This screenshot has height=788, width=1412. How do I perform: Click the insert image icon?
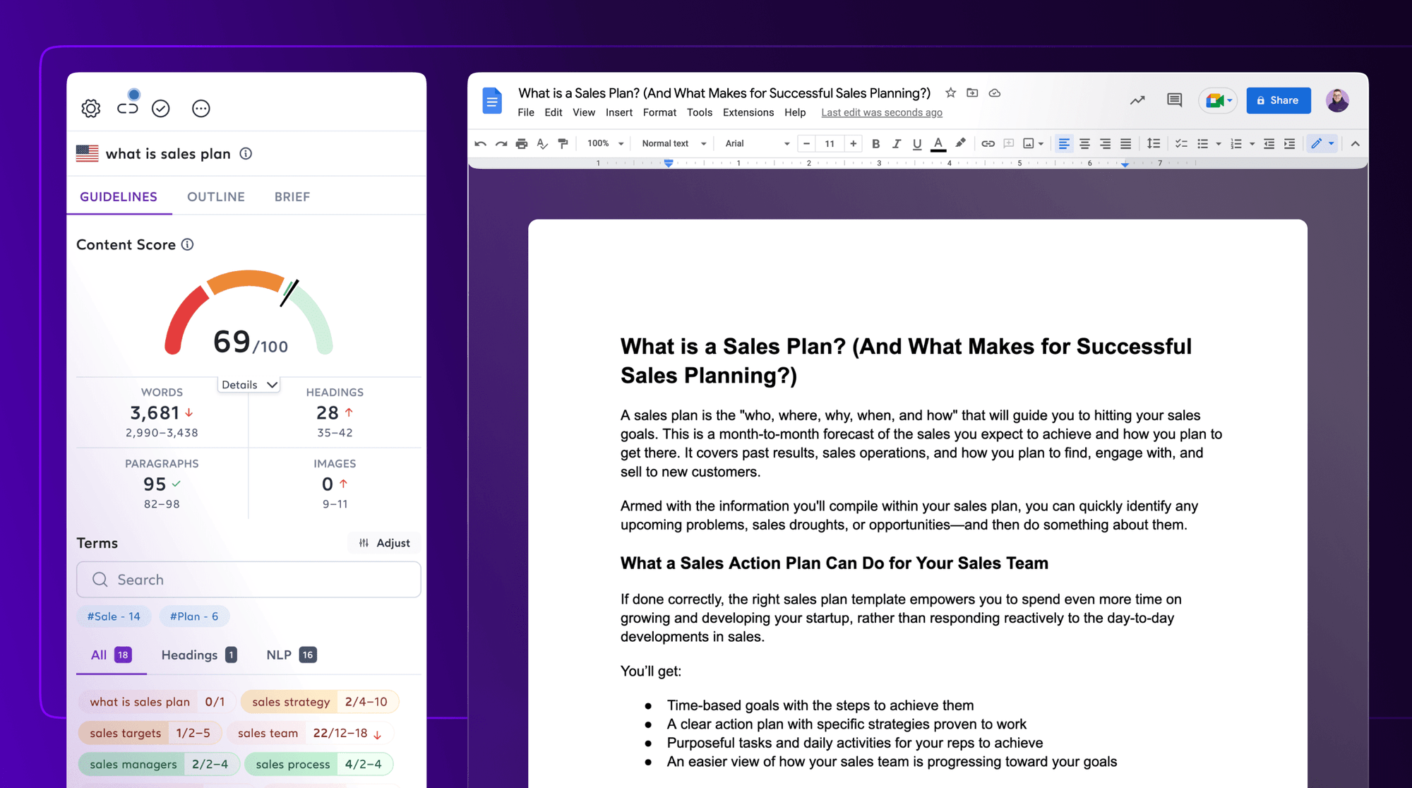pos(1030,143)
